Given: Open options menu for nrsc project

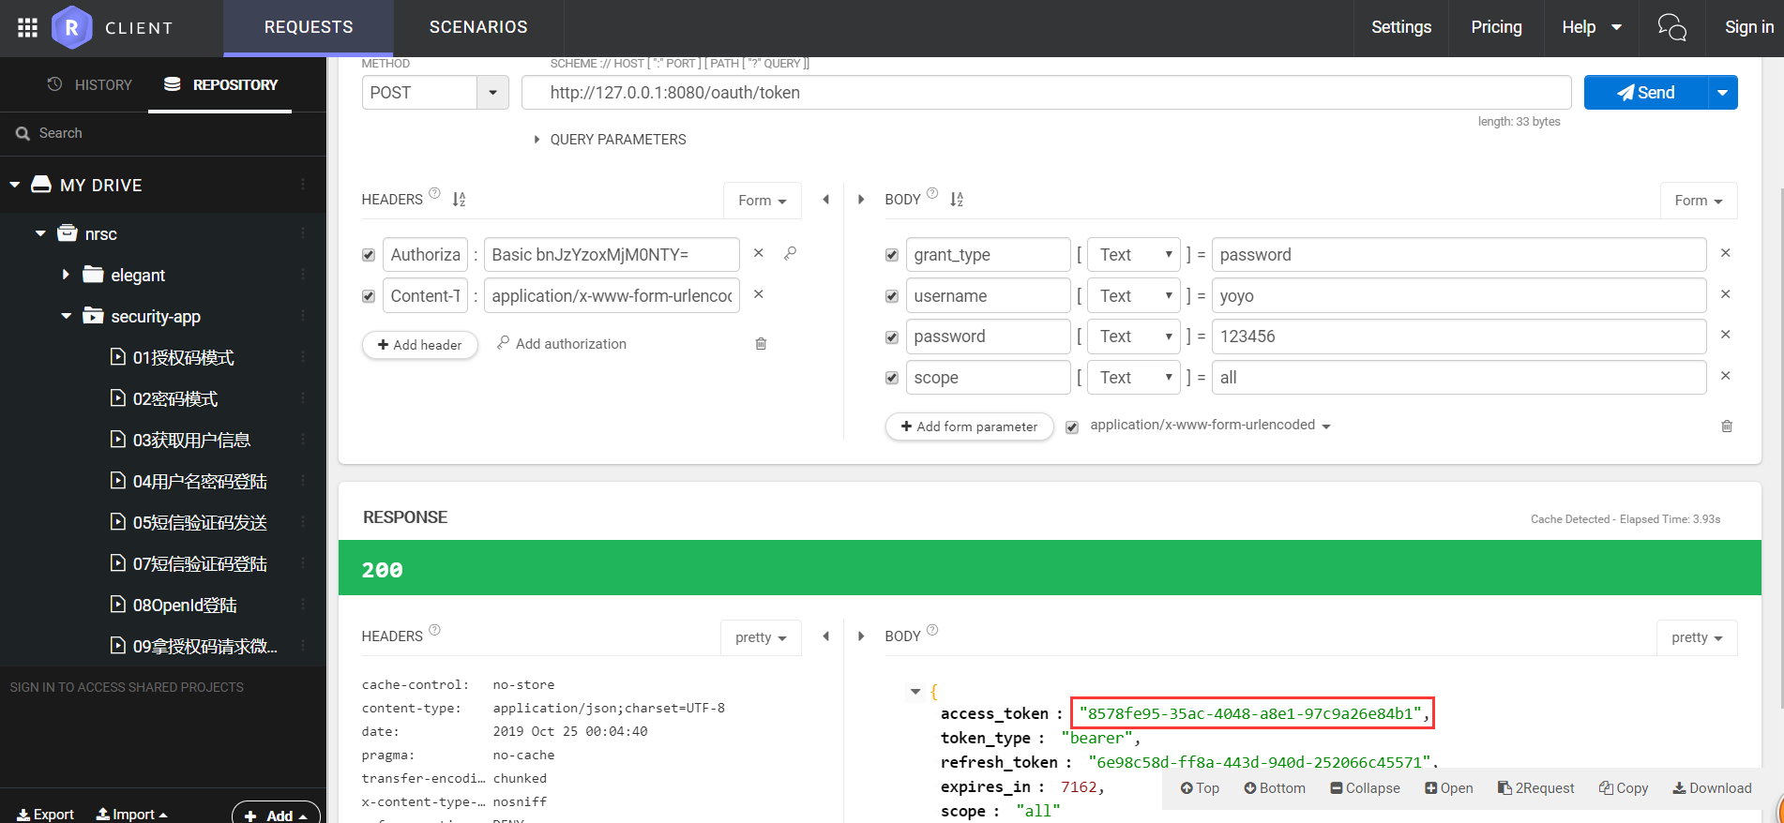Looking at the screenshot, I should click(303, 233).
